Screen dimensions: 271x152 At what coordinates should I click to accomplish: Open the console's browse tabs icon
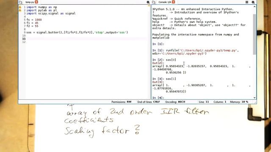coord(154,2)
